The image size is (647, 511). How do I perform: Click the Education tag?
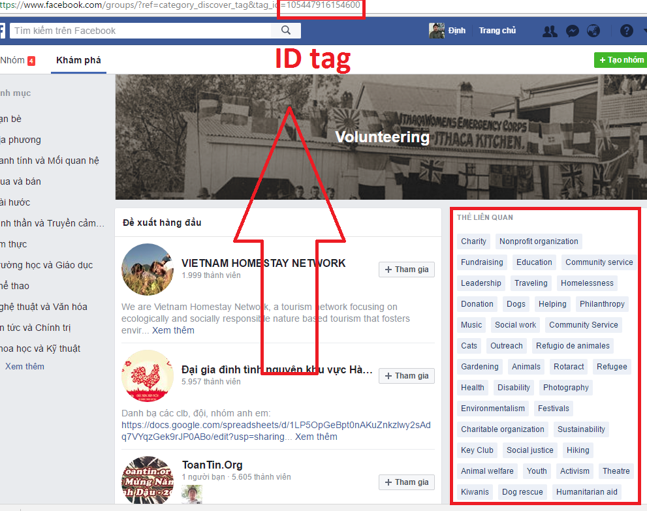[x=534, y=262]
